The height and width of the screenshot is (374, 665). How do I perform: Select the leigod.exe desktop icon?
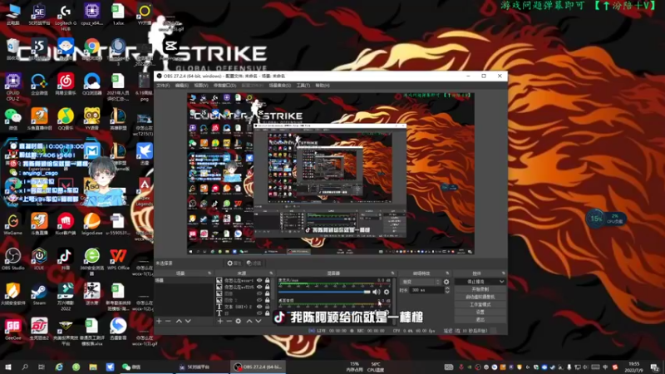(x=91, y=224)
